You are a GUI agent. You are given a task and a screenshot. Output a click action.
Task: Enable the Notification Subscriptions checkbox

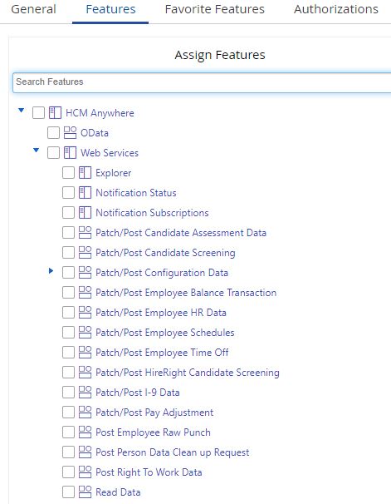[x=68, y=212]
